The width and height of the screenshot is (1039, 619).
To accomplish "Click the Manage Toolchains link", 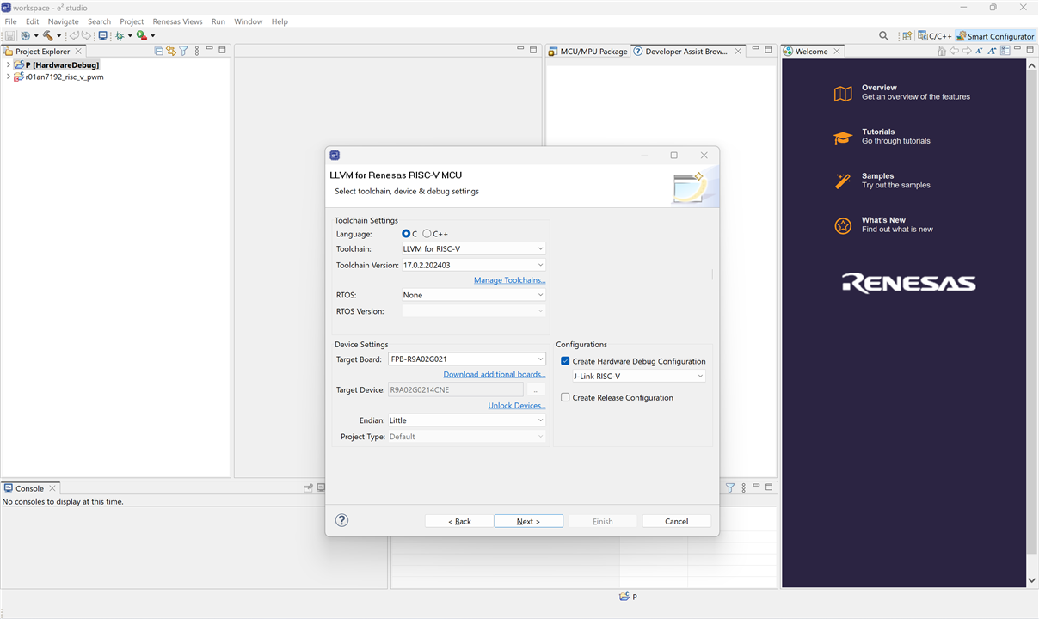I will pos(509,280).
